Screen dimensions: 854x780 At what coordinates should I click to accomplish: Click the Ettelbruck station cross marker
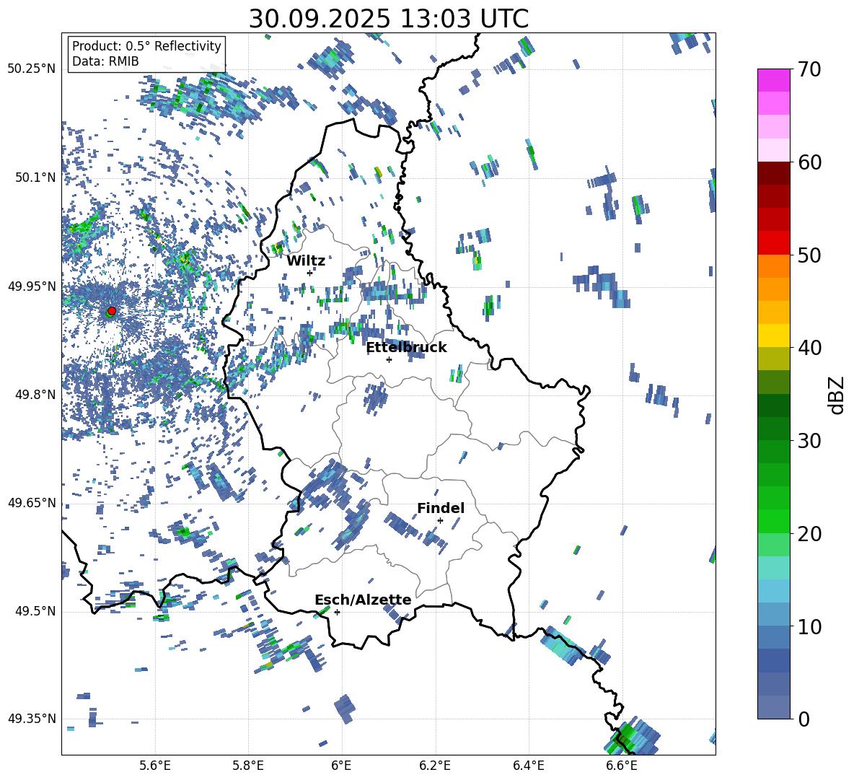click(x=389, y=359)
